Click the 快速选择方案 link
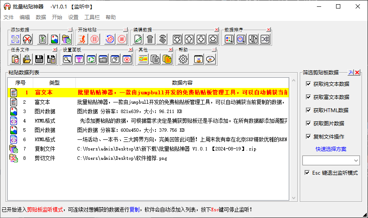 331,149
